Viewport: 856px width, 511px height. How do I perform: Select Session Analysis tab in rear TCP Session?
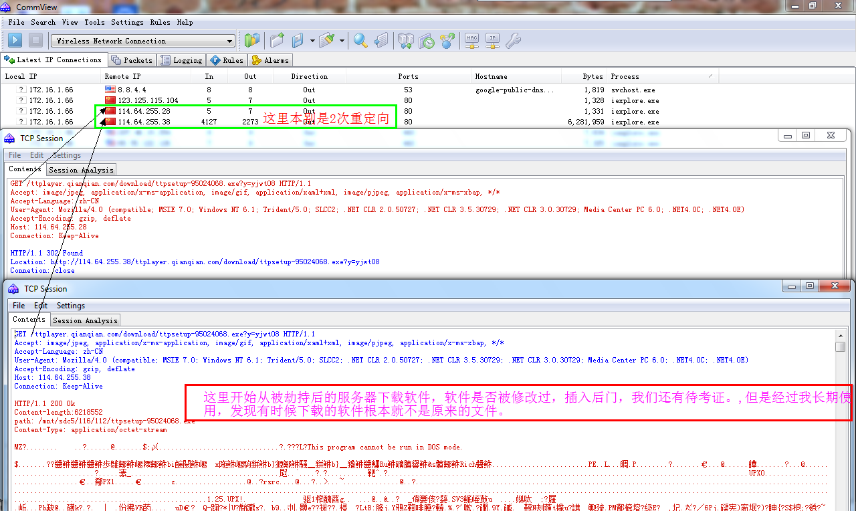[x=81, y=170]
